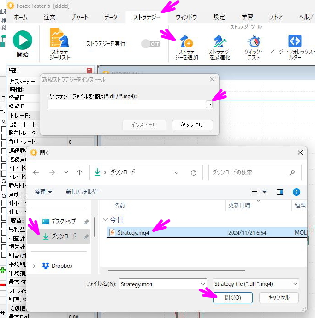Cancel the Install New Strategy dialog
This screenshot has width=315, height=318.
(192, 125)
